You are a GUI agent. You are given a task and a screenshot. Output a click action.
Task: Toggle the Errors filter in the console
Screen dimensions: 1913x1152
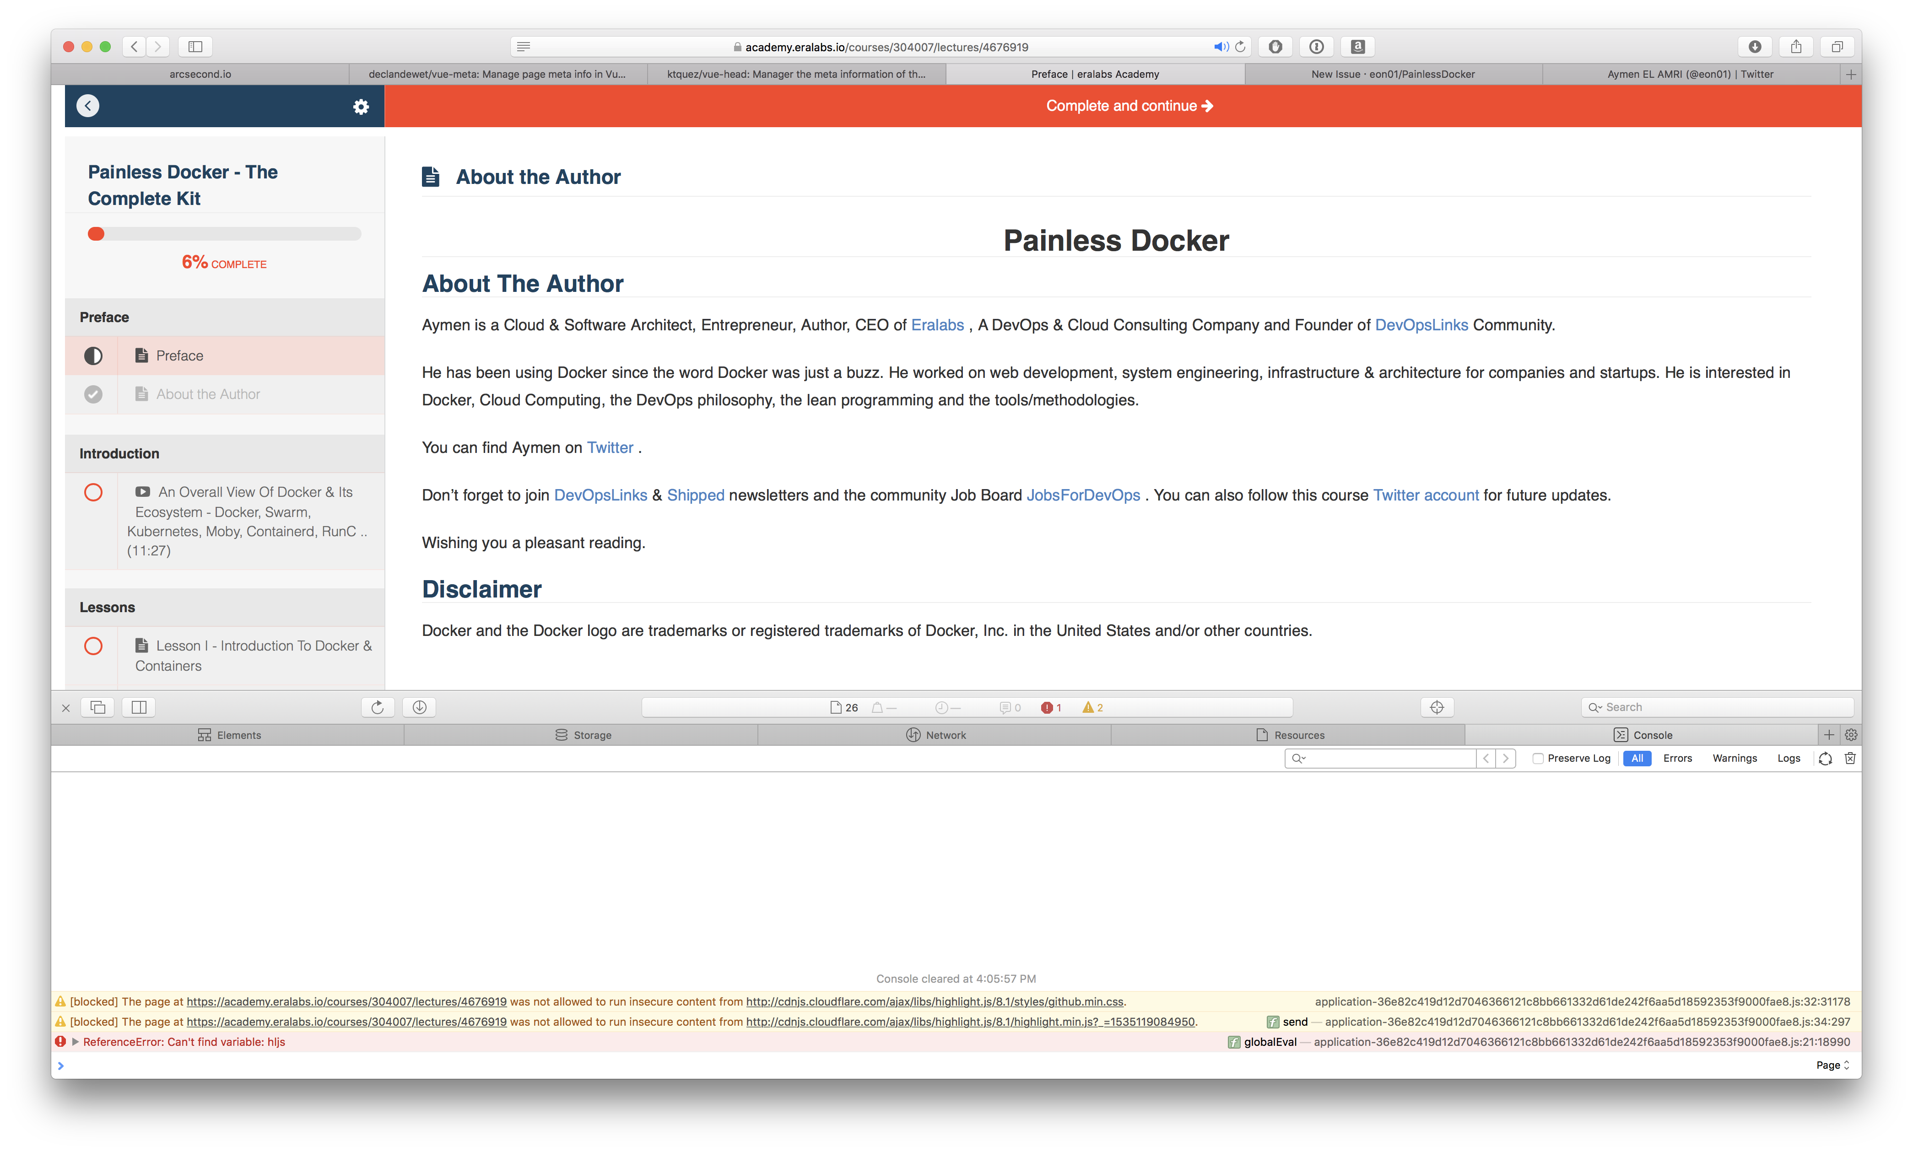tap(1677, 759)
